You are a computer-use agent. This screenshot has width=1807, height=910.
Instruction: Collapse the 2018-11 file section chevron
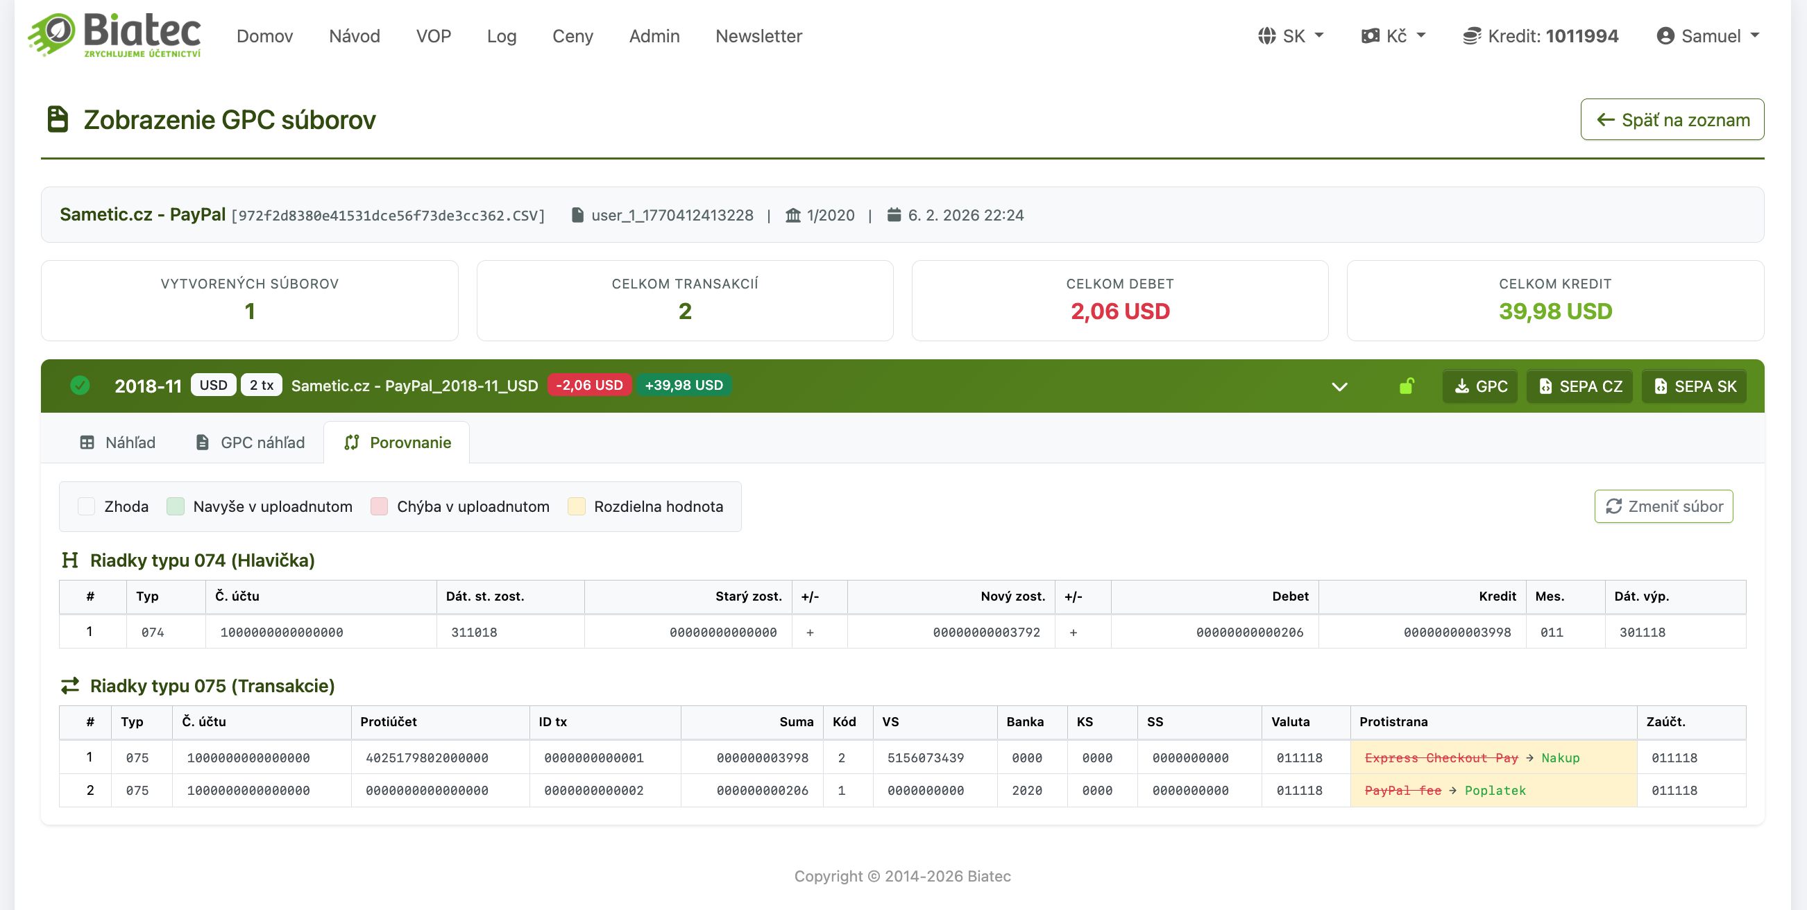tap(1339, 386)
